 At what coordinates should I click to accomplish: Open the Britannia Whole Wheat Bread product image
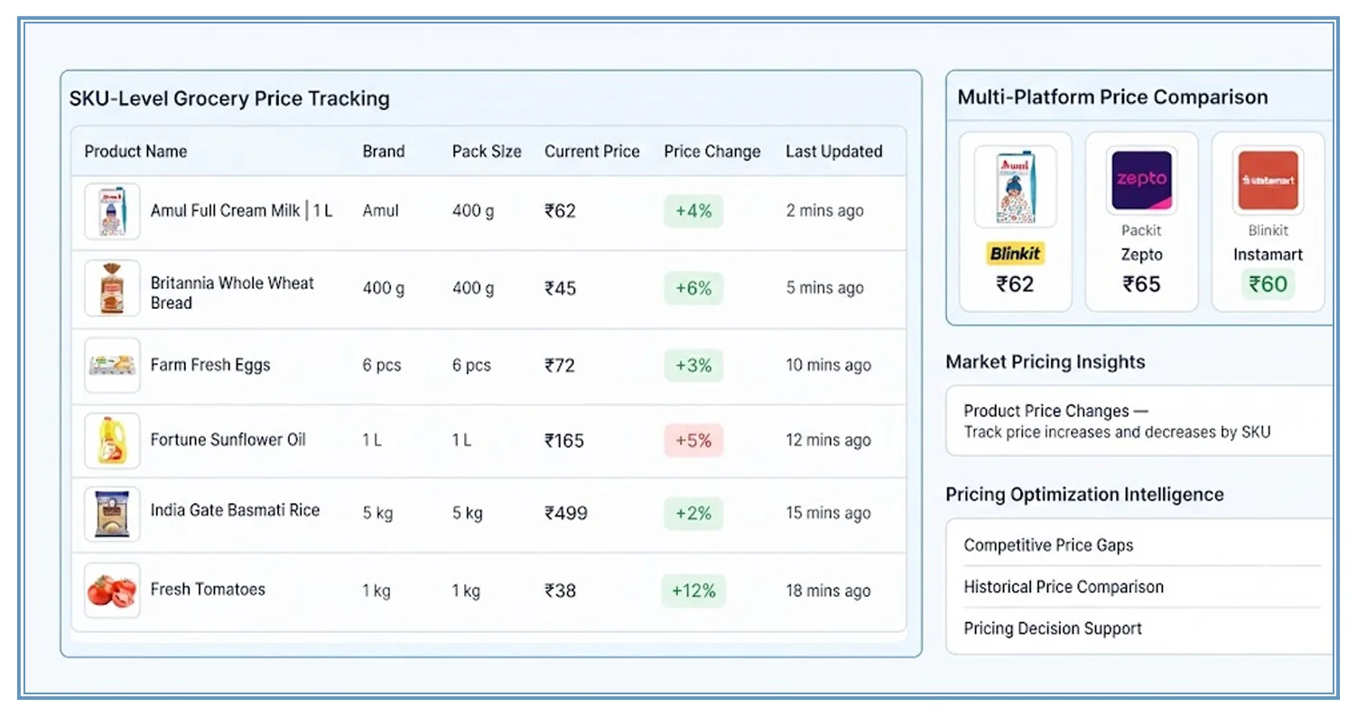click(x=112, y=288)
